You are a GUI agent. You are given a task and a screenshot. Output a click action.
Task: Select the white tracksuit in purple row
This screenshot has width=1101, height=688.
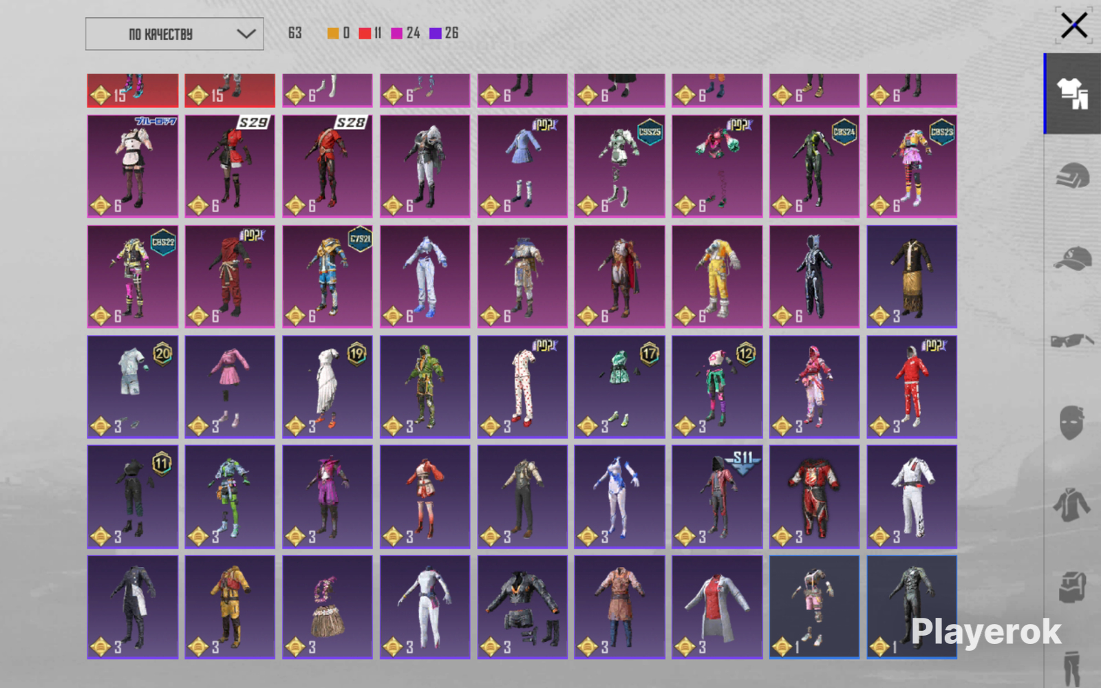912,497
